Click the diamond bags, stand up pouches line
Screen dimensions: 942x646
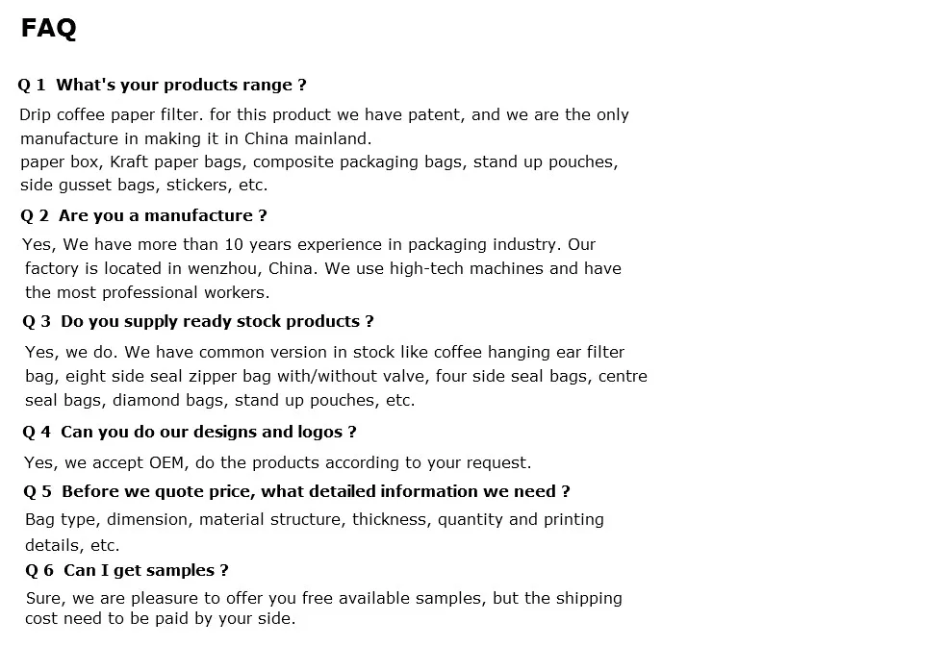220,401
